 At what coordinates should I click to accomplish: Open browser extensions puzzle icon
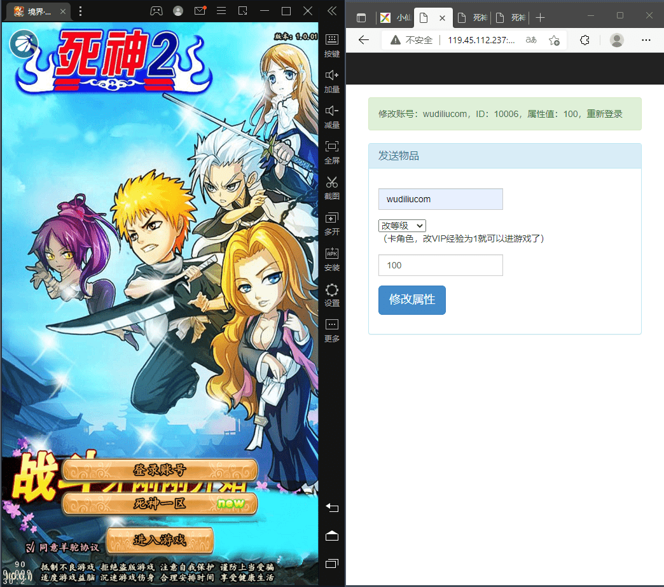coord(584,40)
